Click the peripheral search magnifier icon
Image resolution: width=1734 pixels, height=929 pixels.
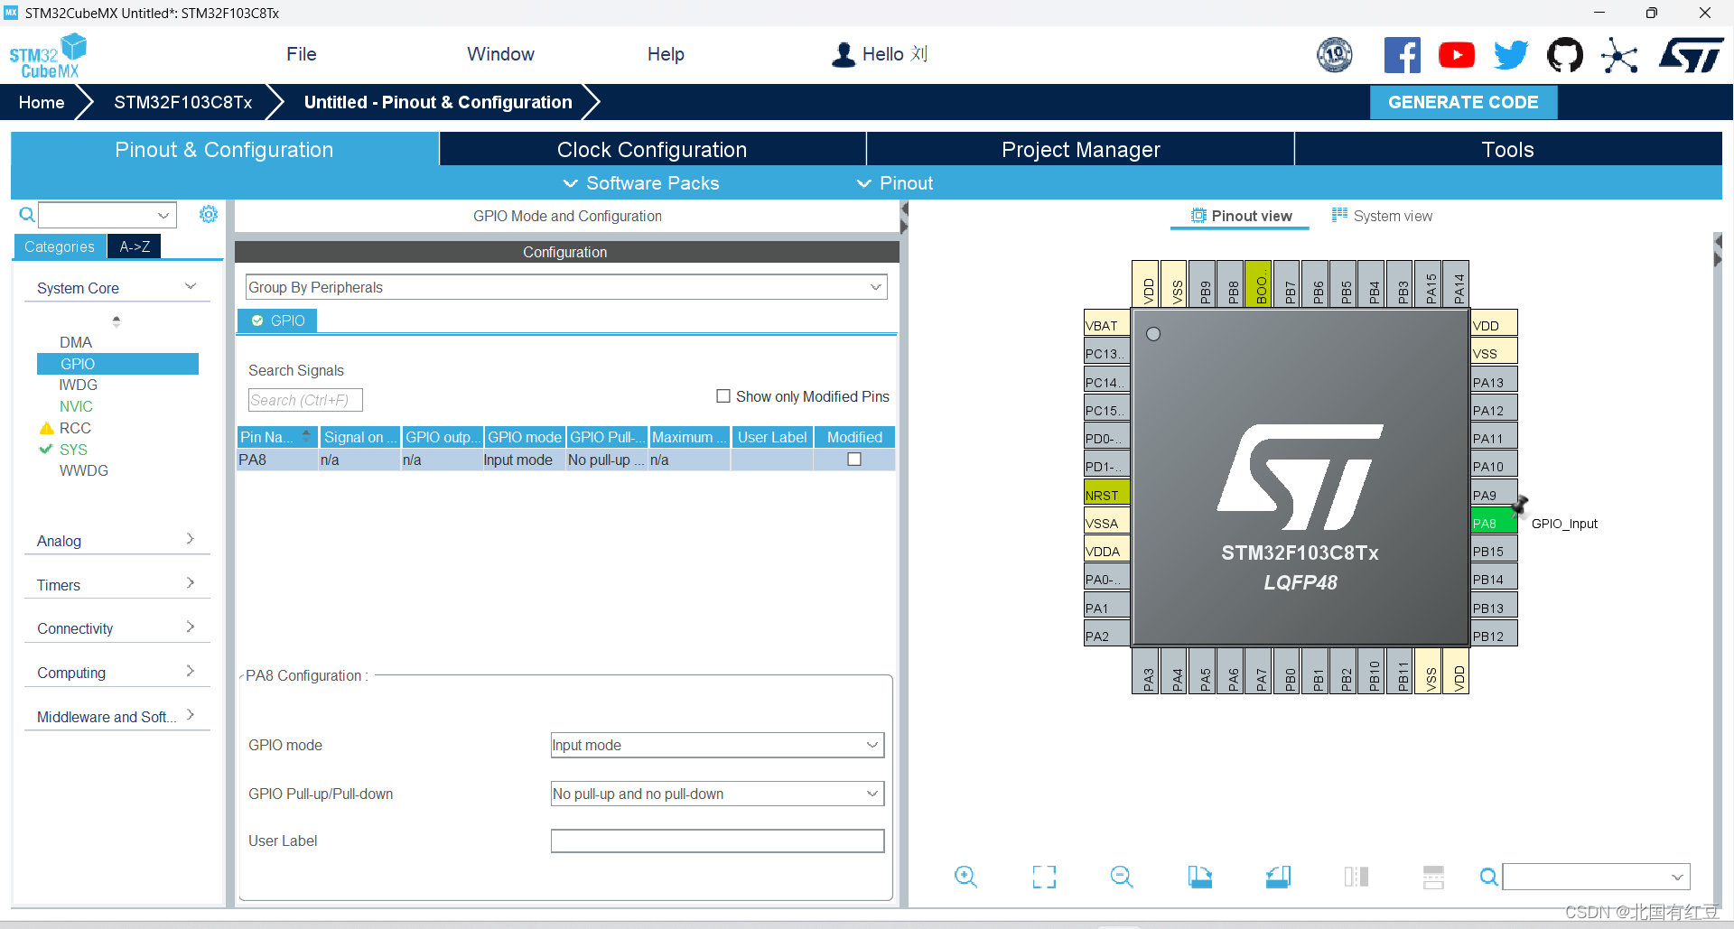tap(27, 215)
